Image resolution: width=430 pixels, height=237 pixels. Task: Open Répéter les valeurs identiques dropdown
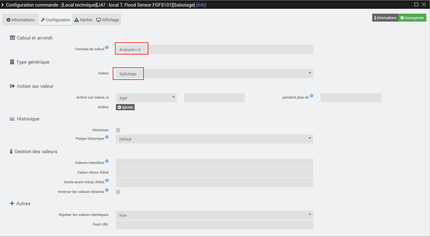tap(214, 215)
